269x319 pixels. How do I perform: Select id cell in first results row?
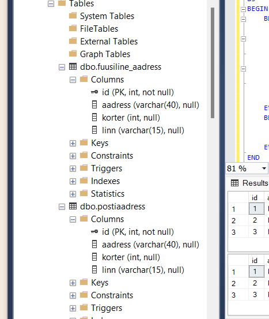pyautogui.click(x=256, y=208)
